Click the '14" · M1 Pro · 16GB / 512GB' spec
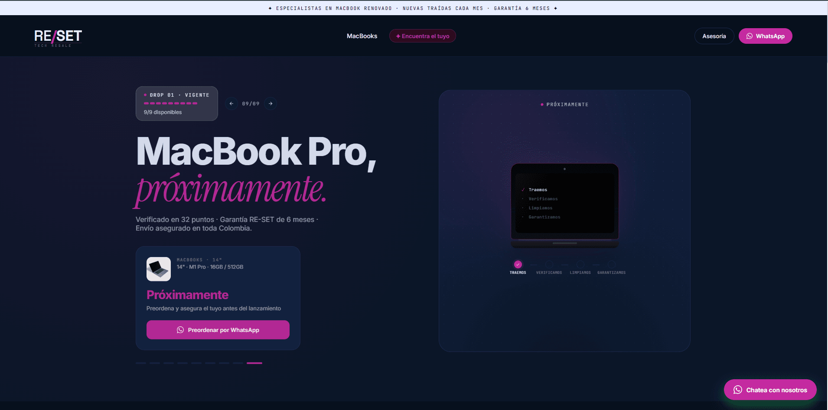 (x=210, y=267)
